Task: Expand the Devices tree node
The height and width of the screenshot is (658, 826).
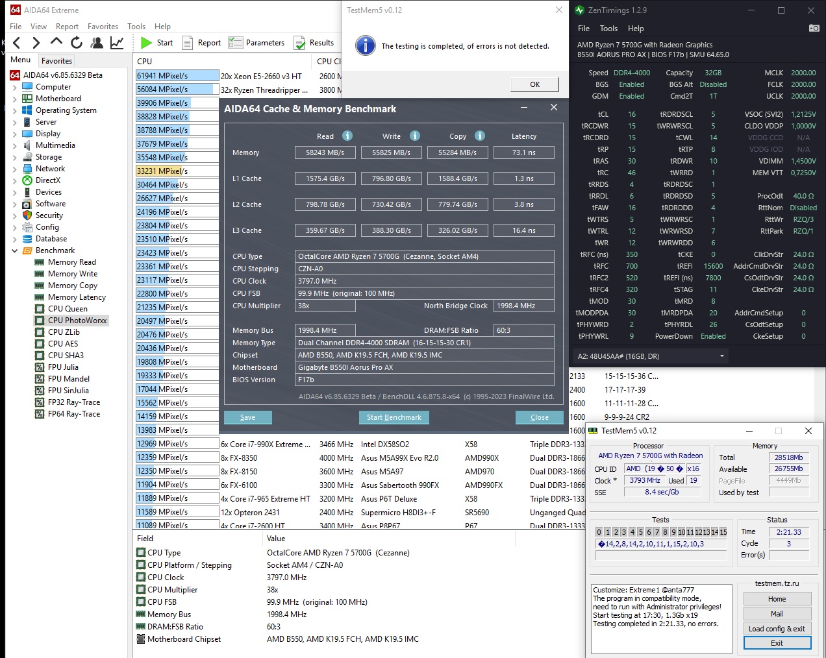Action: [x=15, y=191]
